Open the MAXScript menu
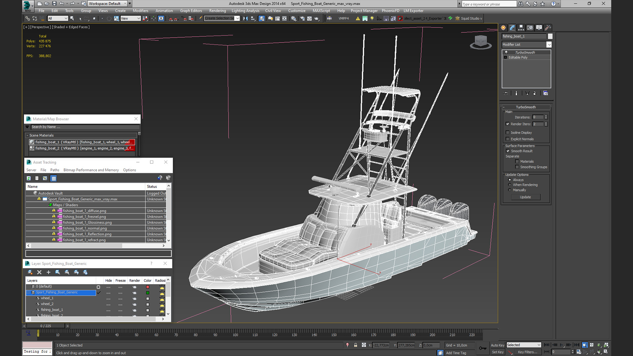633x356 pixels. pyautogui.click(x=321, y=11)
